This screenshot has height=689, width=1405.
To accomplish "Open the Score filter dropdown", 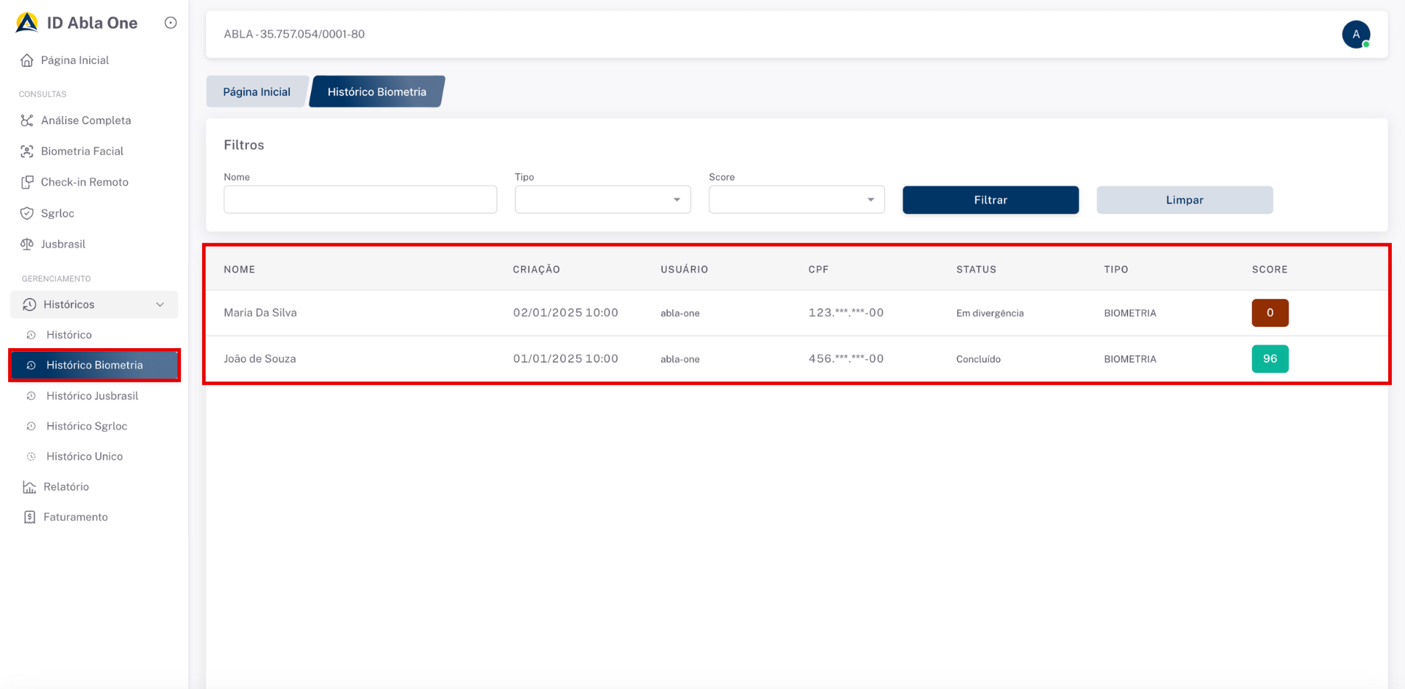I will (796, 200).
